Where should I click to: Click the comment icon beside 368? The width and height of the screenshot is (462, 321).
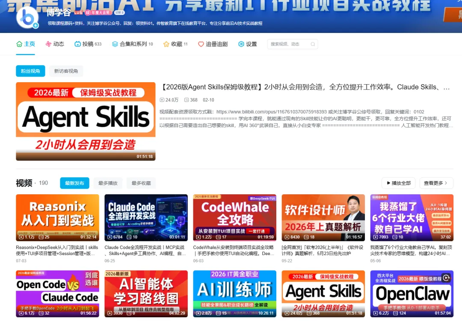(187, 100)
